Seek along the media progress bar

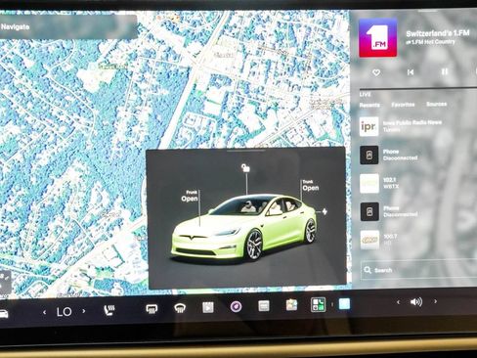(418, 89)
